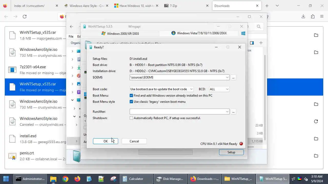
Task: Open the Firefox downloads panel icon
Action: click(303, 16)
